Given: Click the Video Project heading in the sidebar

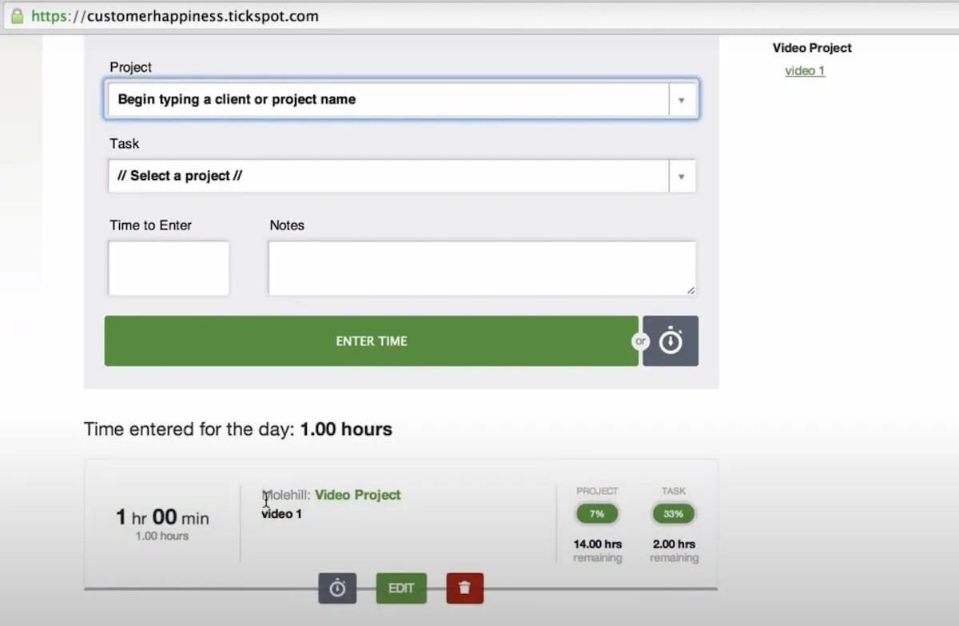Looking at the screenshot, I should (x=812, y=48).
